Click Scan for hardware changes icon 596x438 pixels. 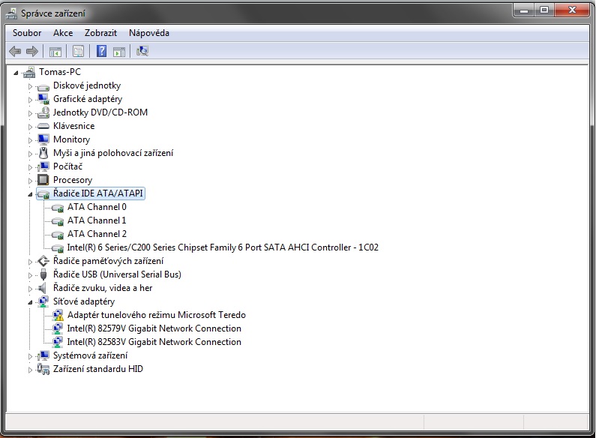click(x=142, y=51)
